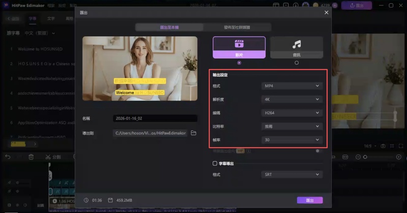This screenshot has height=213, width=407.
Task: Open the 字幕 tab in main window
Action: (x=33, y=19)
